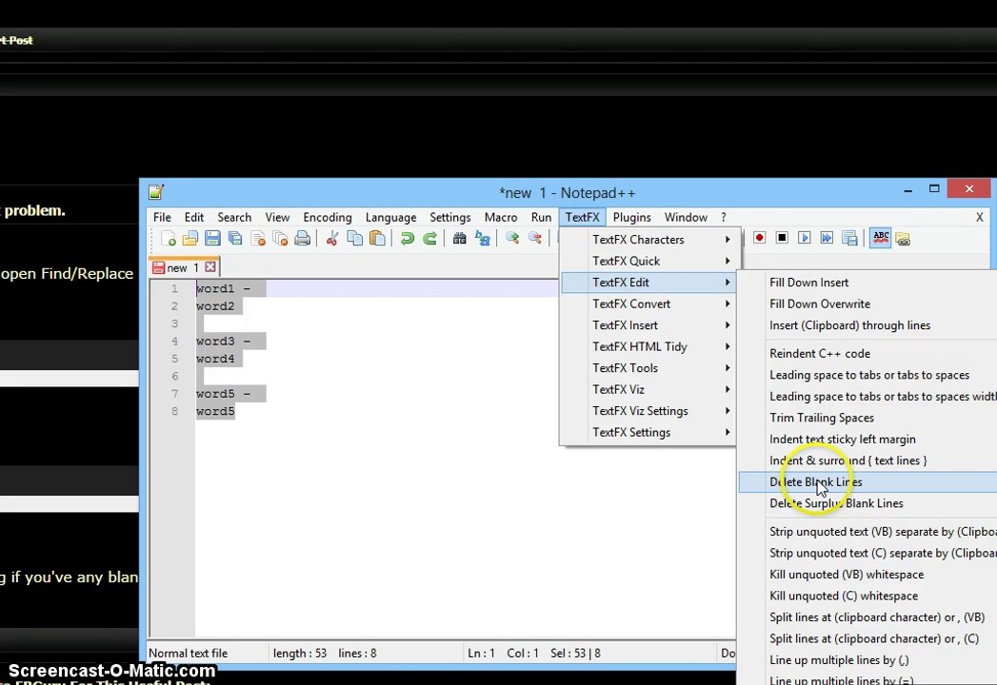Click the Print toolbar icon
Image resolution: width=997 pixels, height=685 pixels.
pyautogui.click(x=303, y=238)
